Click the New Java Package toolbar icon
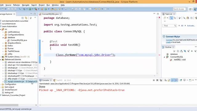 click(42, 9)
